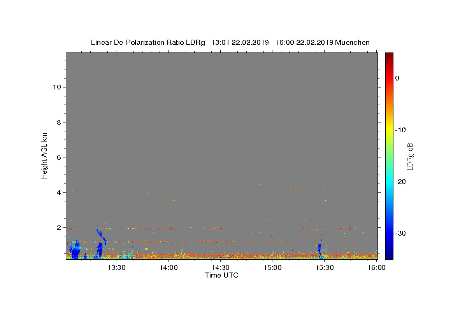467x311 pixels.
Task: Click the 15:30 time tick label
Action: (x=325, y=267)
